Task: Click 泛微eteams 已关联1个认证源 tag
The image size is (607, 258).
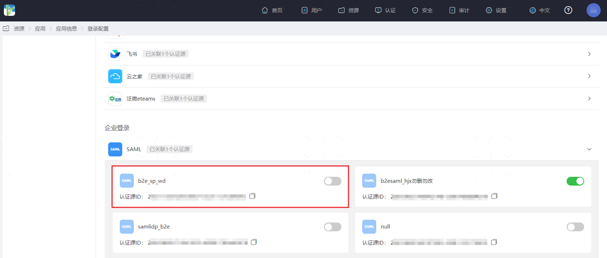Action: tap(184, 99)
